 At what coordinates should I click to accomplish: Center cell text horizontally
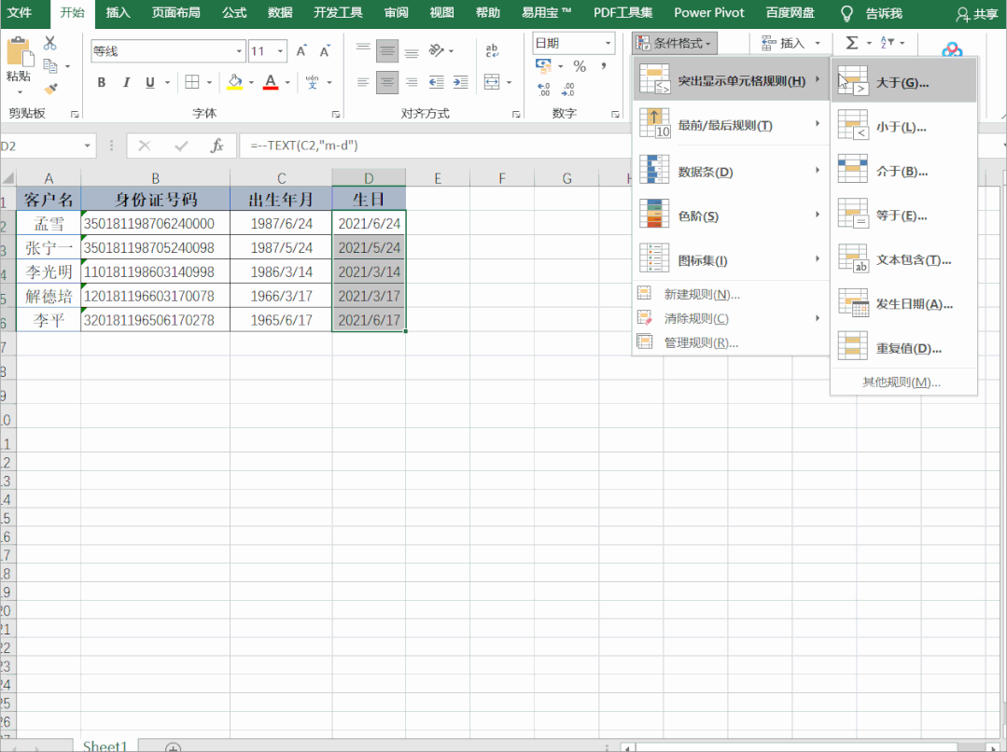386,82
